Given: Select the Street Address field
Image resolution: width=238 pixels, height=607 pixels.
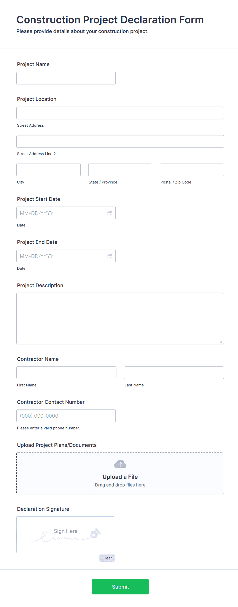Looking at the screenshot, I should (120, 113).
